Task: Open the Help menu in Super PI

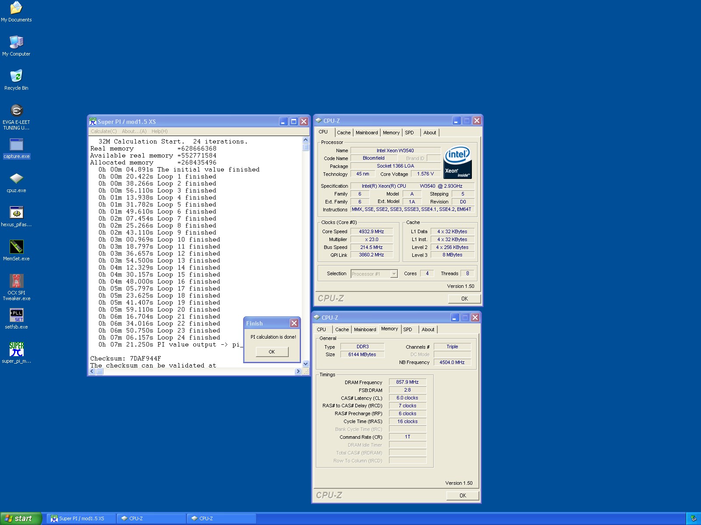Action: pos(159,131)
